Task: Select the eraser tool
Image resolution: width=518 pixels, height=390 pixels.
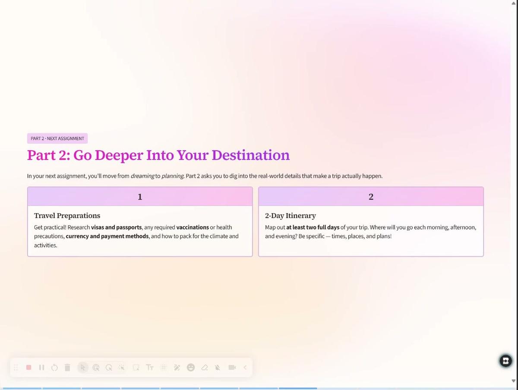Action: 205,368
